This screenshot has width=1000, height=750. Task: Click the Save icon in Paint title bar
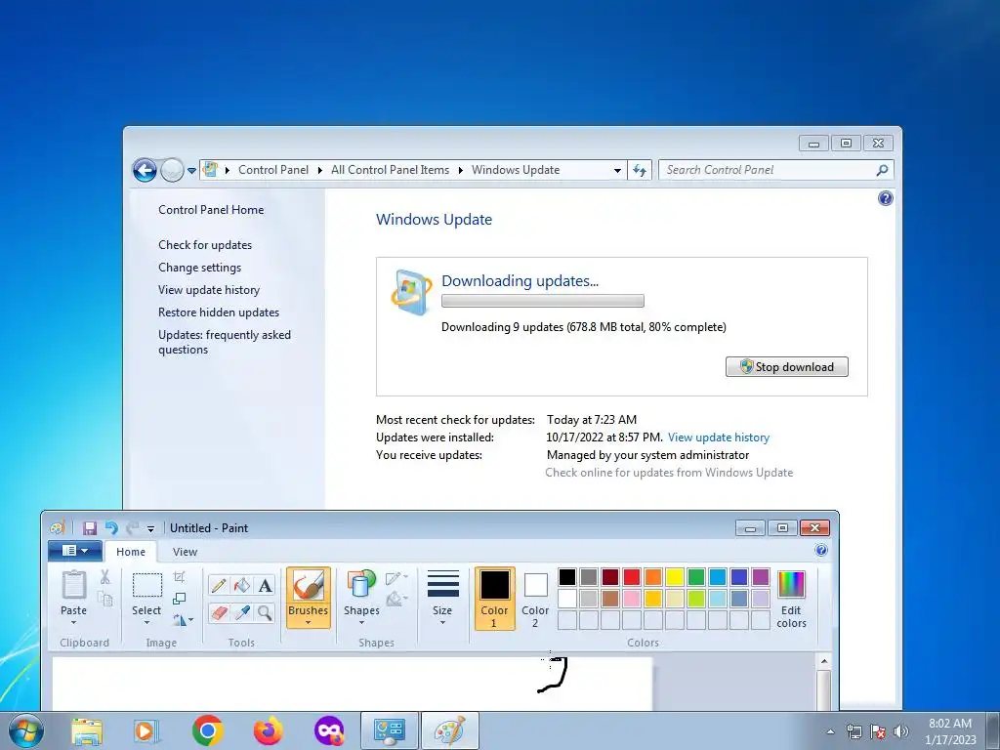(x=90, y=528)
